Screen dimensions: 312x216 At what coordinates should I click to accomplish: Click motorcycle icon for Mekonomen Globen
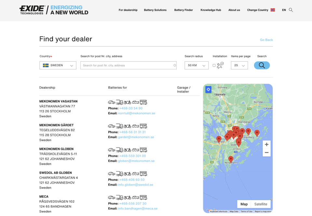click(x=128, y=150)
